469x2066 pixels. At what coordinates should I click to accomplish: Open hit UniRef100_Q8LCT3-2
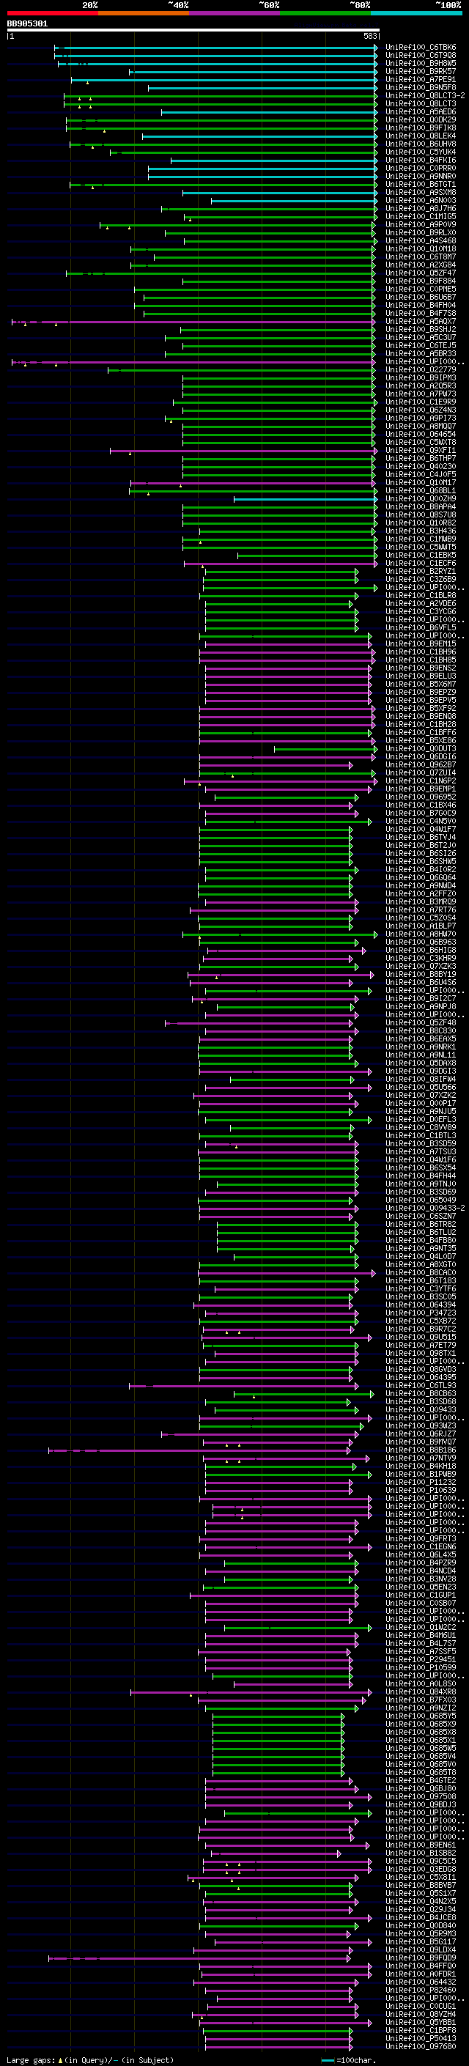point(425,95)
